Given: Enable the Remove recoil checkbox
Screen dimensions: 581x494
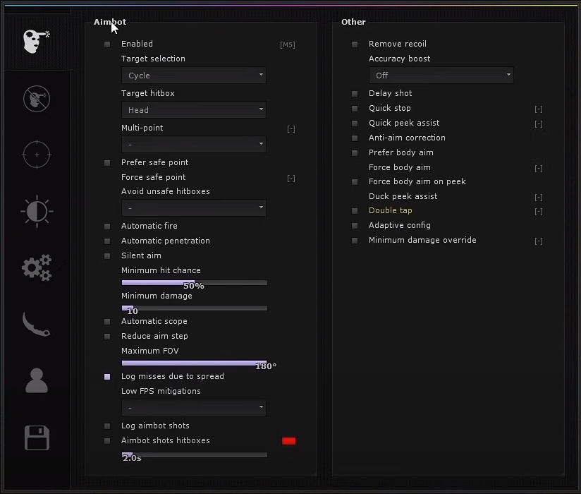Looking at the screenshot, I should (x=355, y=44).
